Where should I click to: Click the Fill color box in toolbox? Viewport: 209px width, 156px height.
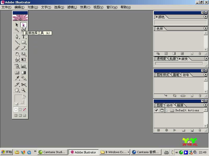(x=18, y=98)
